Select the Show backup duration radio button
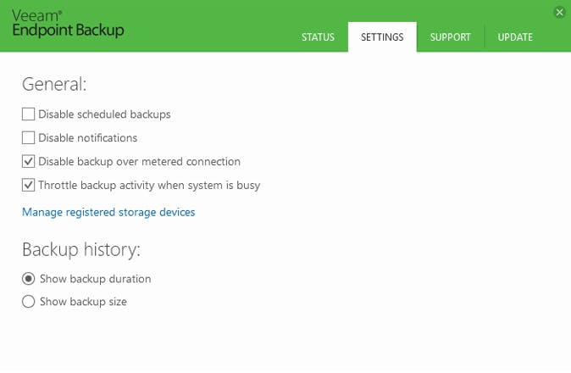The width and height of the screenshot is (571, 373). point(29,278)
